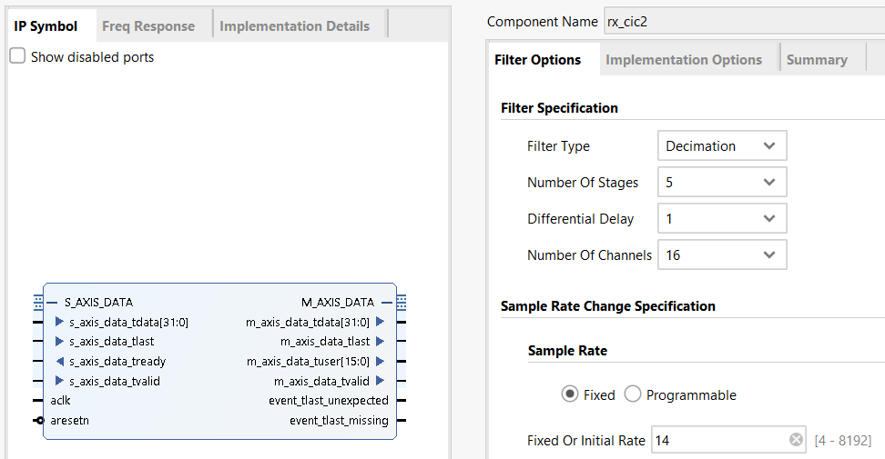This screenshot has height=459, width=885.
Task: Select the Programmable sample rate option
Action: coord(633,394)
